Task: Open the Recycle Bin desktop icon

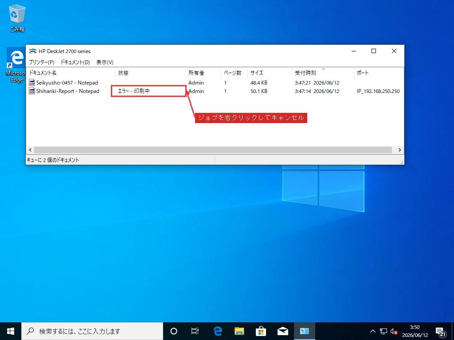Action: point(17,18)
